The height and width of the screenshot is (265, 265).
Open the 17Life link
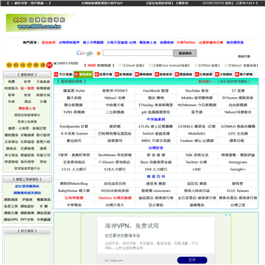(x=156, y=127)
